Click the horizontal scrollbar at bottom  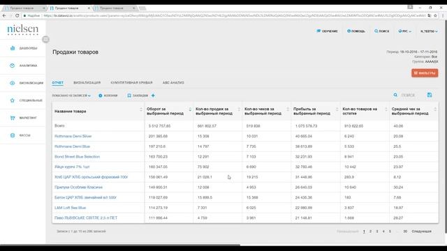click(x=120, y=245)
